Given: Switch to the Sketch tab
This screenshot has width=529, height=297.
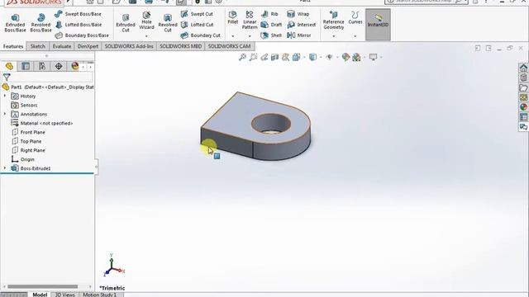Looking at the screenshot, I should pos(38,46).
